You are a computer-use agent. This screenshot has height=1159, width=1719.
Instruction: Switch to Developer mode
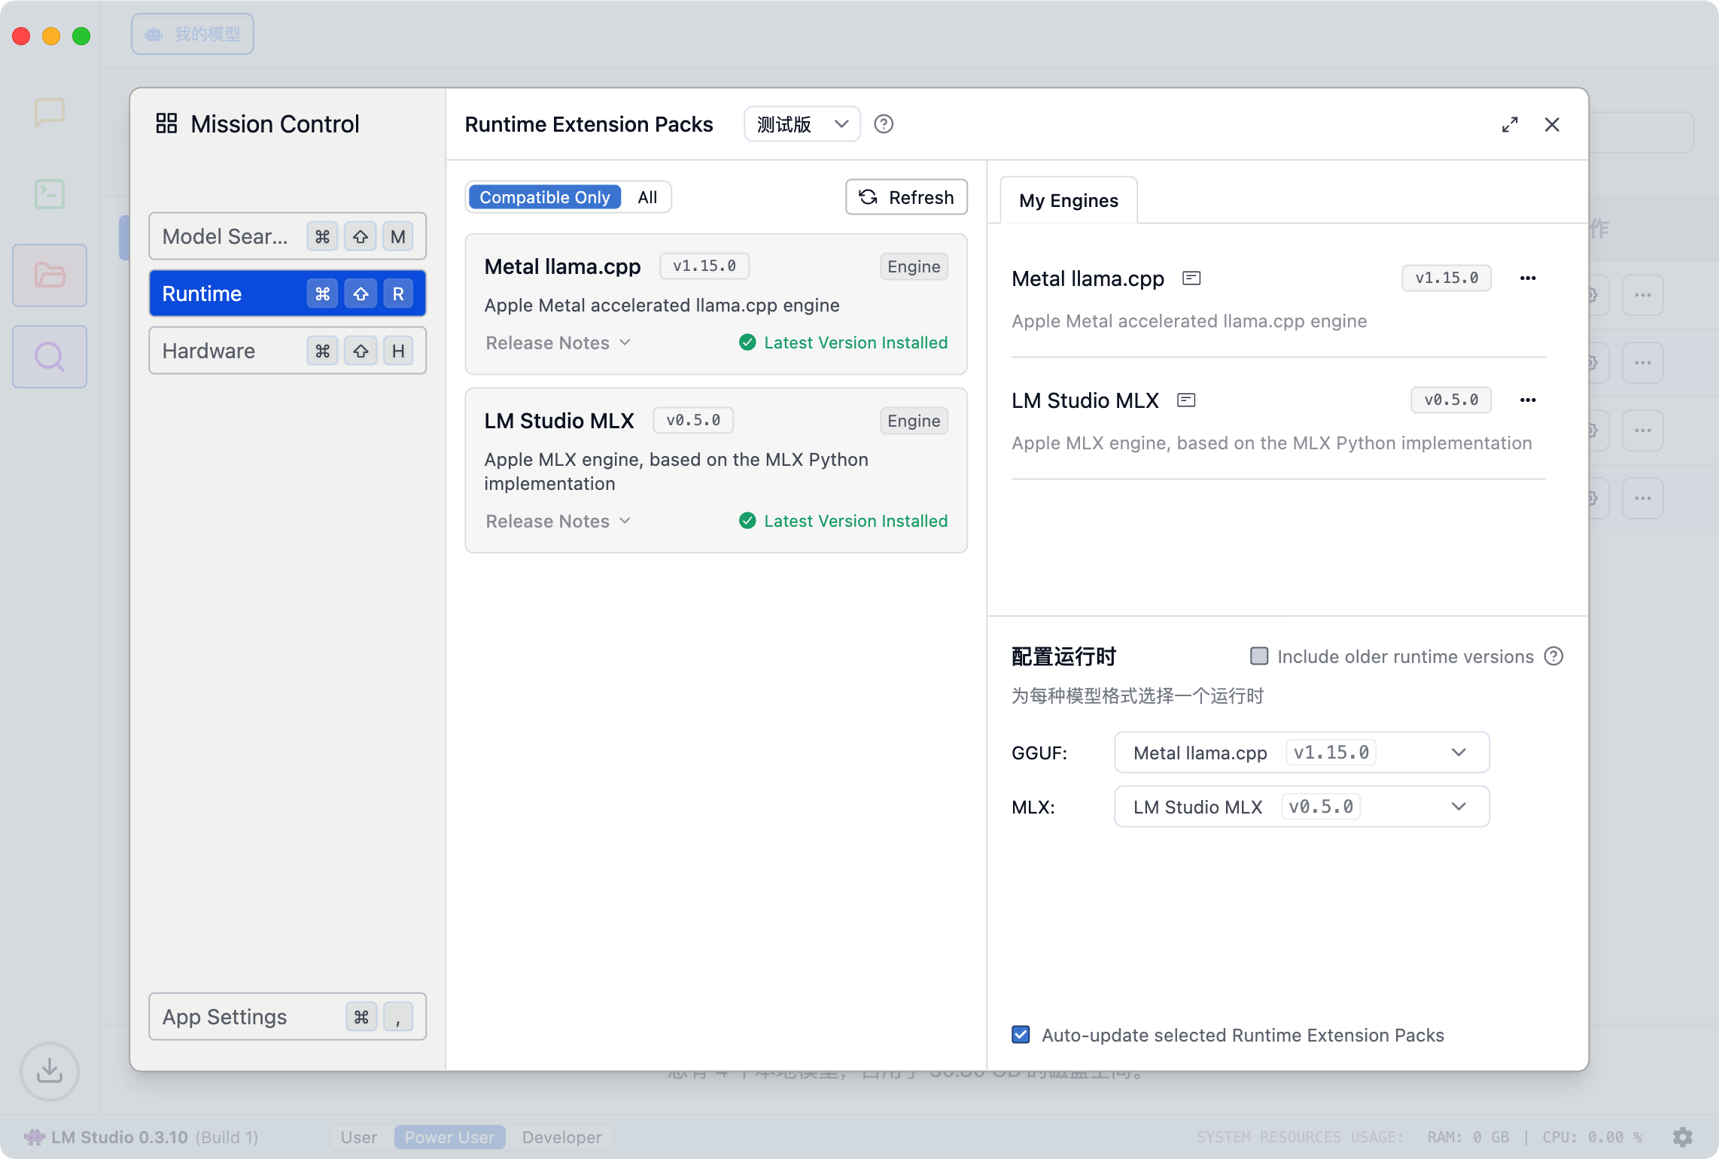(562, 1136)
